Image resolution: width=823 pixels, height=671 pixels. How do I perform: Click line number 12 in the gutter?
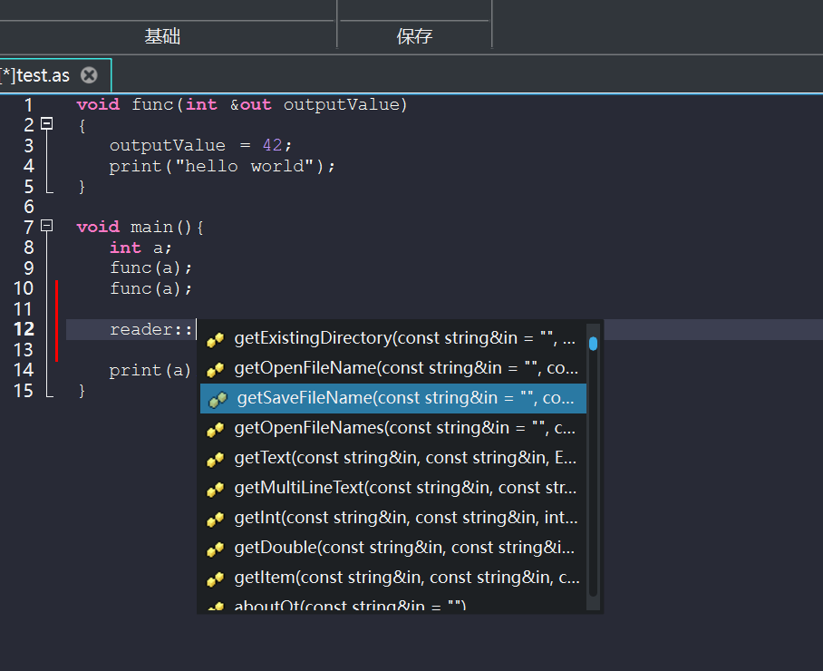[24, 329]
